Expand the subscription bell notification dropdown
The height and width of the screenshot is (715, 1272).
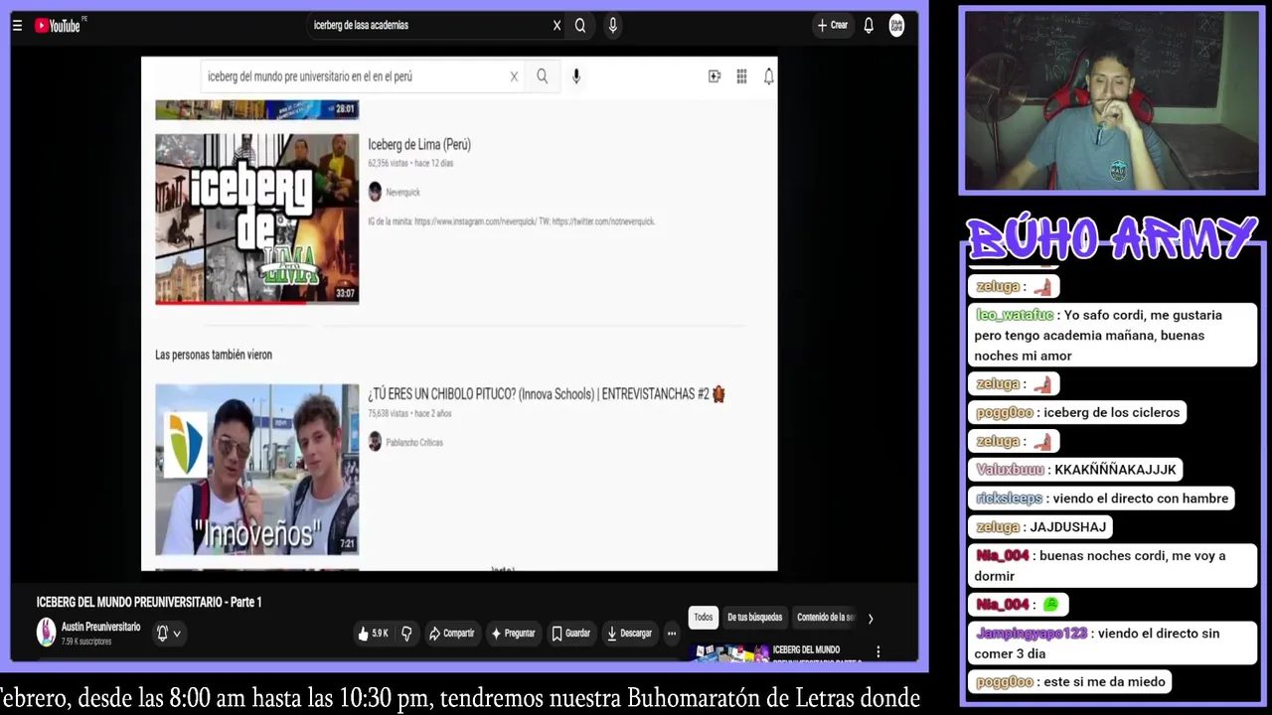click(168, 633)
